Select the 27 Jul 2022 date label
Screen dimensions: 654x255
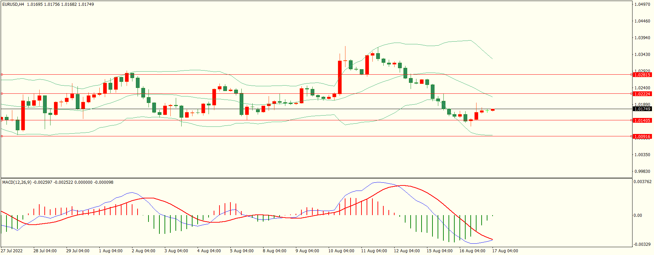[12, 251]
